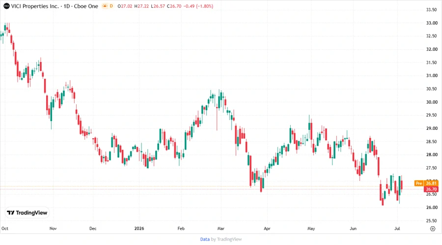Viewport: 442px width, 245px height.
Task: Click the Nov time axis label
Action: tap(53, 229)
